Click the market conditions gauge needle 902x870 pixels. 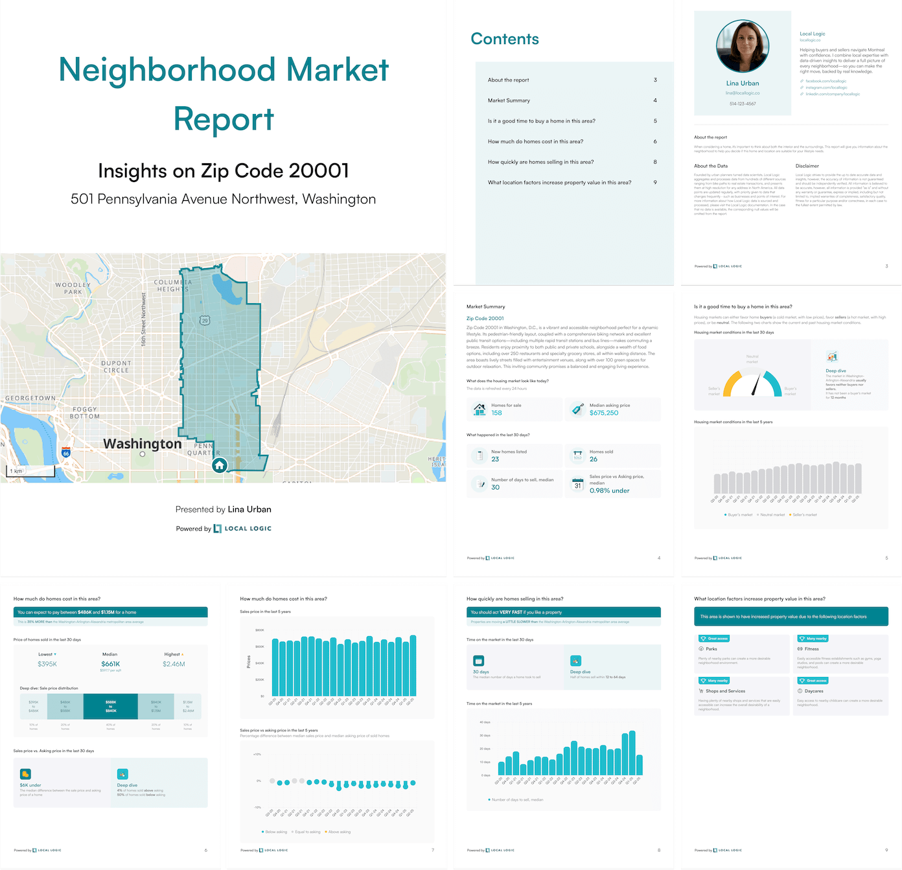(755, 385)
